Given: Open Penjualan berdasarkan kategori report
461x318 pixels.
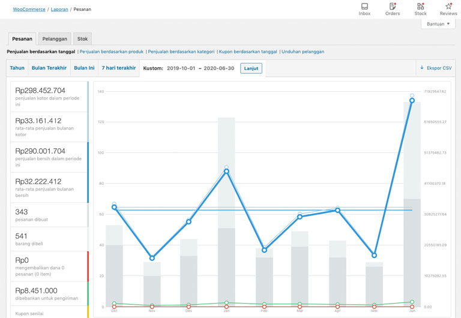Looking at the screenshot, I should (x=181, y=52).
